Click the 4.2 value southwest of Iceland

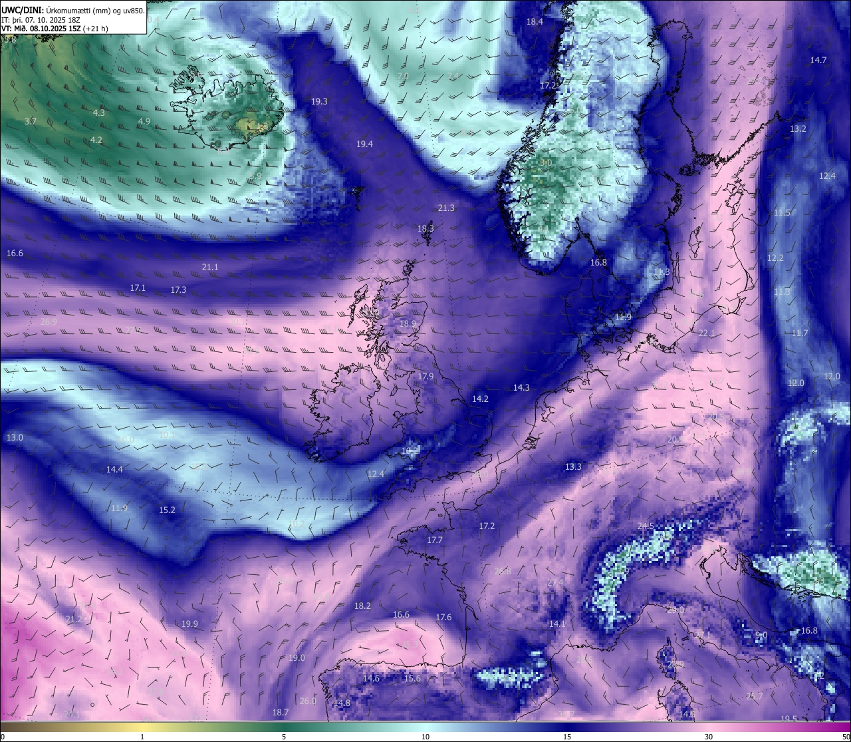[96, 140]
